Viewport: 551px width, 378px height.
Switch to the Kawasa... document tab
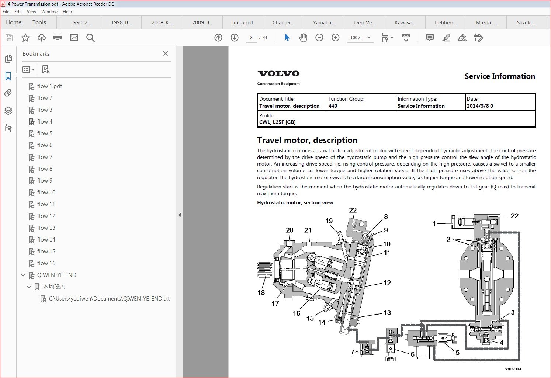(405, 22)
